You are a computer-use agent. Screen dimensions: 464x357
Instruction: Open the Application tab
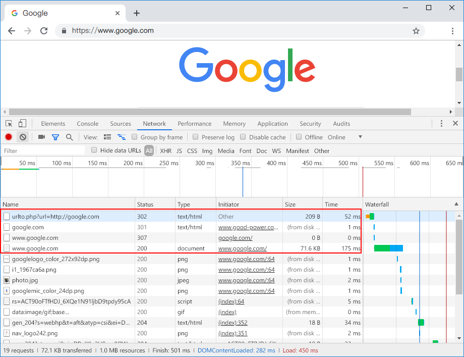(272, 124)
